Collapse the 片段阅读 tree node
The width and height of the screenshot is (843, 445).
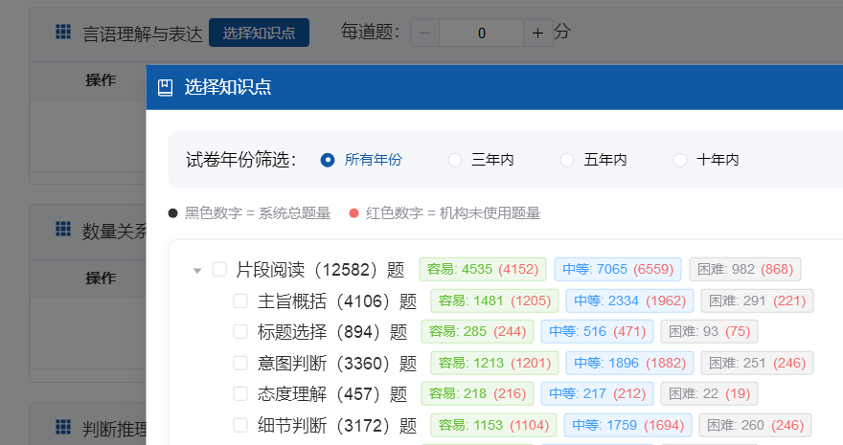197,270
